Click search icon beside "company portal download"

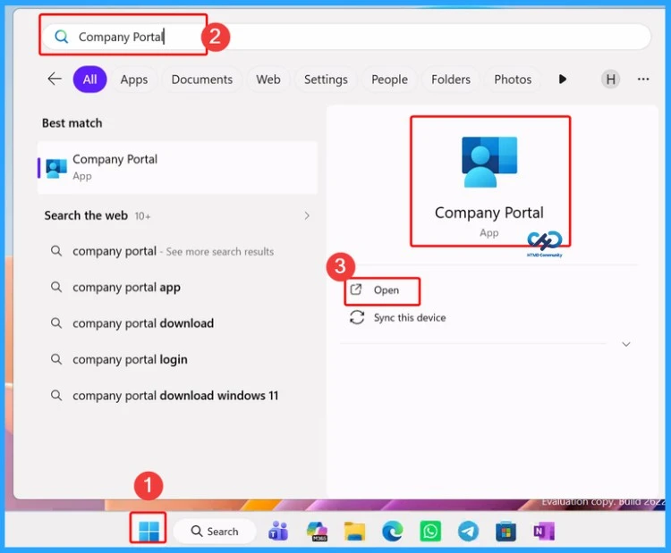(56, 323)
